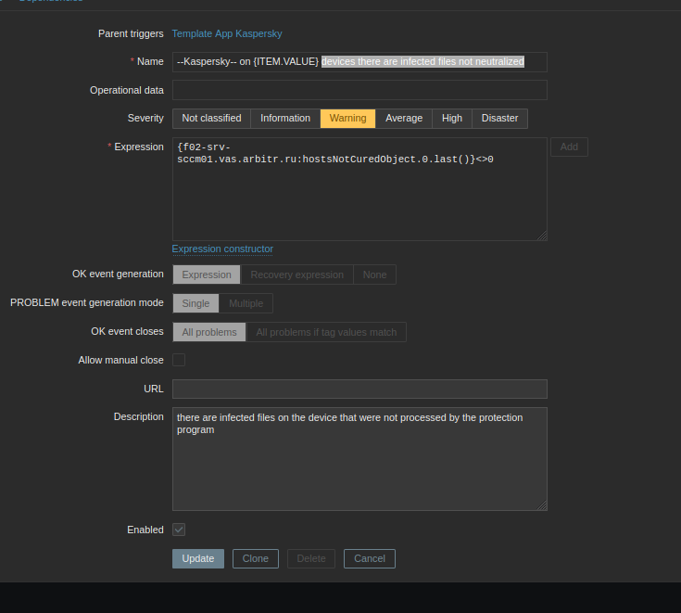Select Single for PROBLEM event generation mode
The height and width of the screenshot is (613, 681).
(195, 303)
